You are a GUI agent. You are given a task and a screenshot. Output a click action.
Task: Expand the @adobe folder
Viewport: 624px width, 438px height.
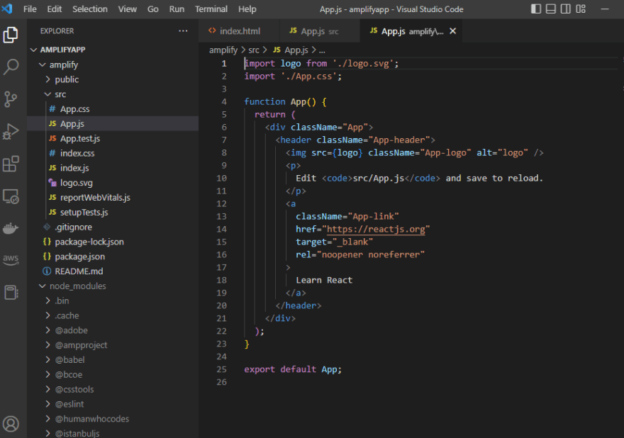coord(113,330)
